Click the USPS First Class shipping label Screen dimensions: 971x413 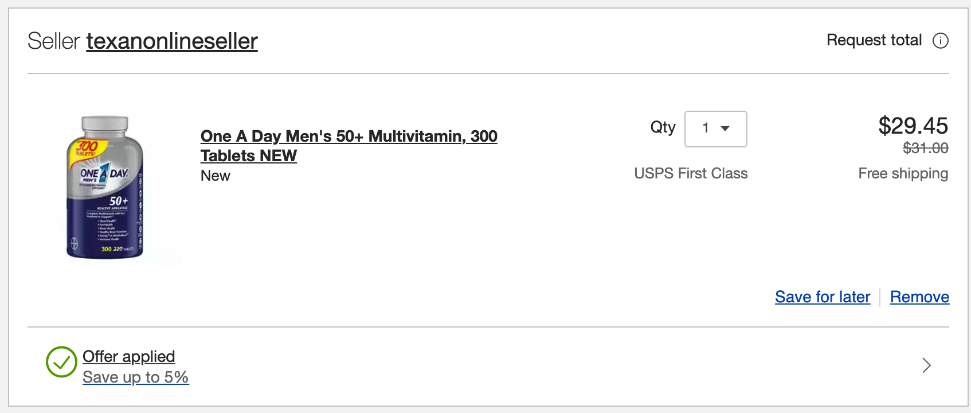click(x=691, y=174)
